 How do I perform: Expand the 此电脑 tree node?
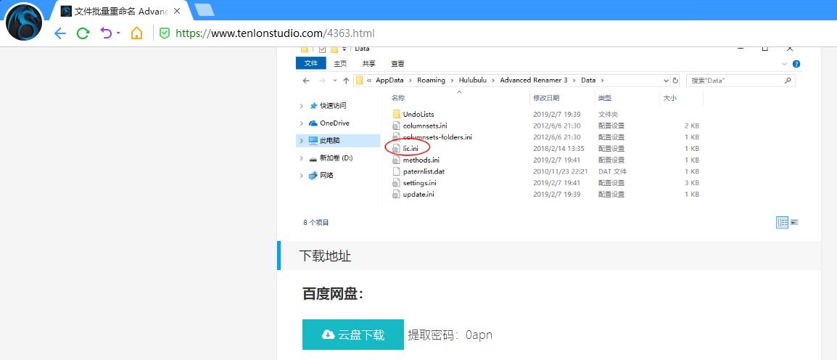coord(302,141)
